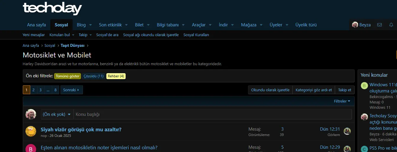
Task: Expand the Blog menu dropdown arrow
Action: point(91,25)
